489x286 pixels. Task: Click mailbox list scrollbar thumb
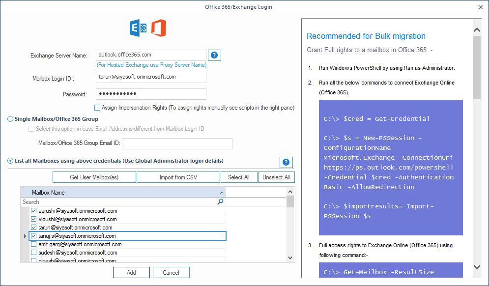(x=290, y=201)
